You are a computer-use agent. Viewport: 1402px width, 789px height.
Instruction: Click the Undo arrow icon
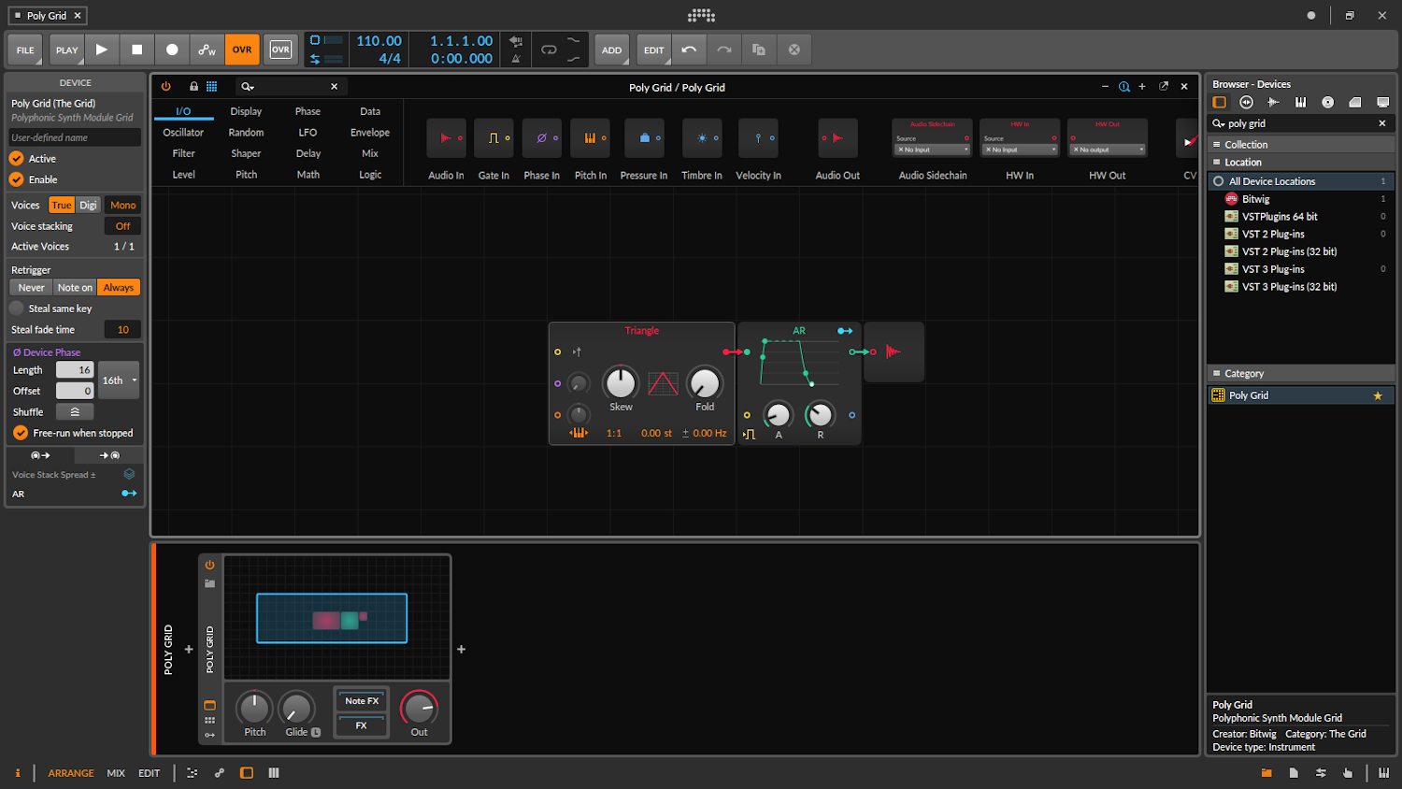click(689, 50)
